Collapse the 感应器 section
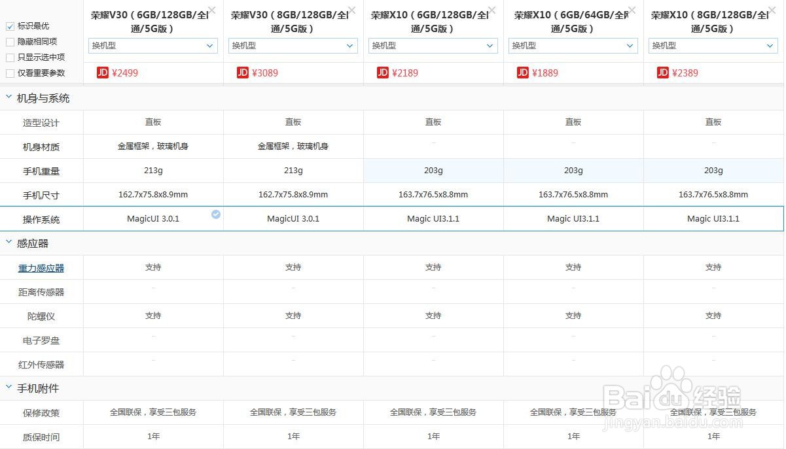Viewport: 786px width, 449px height. click(9, 242)
